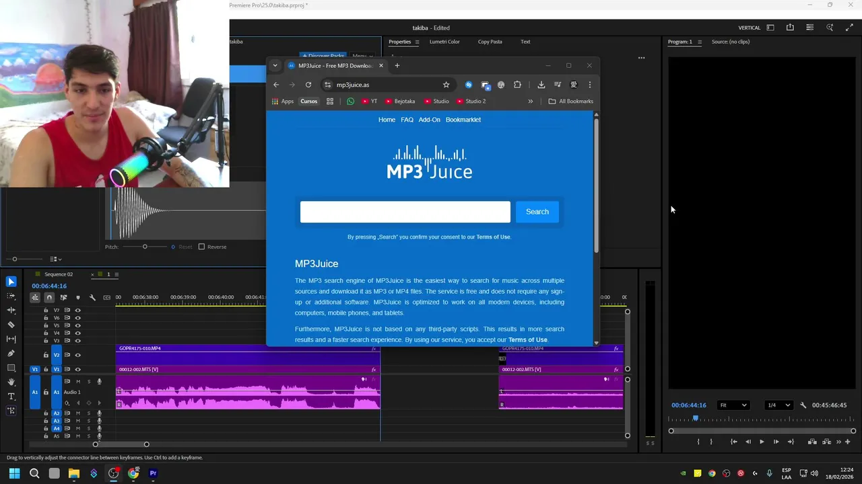Hide track V2 with its eye icon

[77, 355]
